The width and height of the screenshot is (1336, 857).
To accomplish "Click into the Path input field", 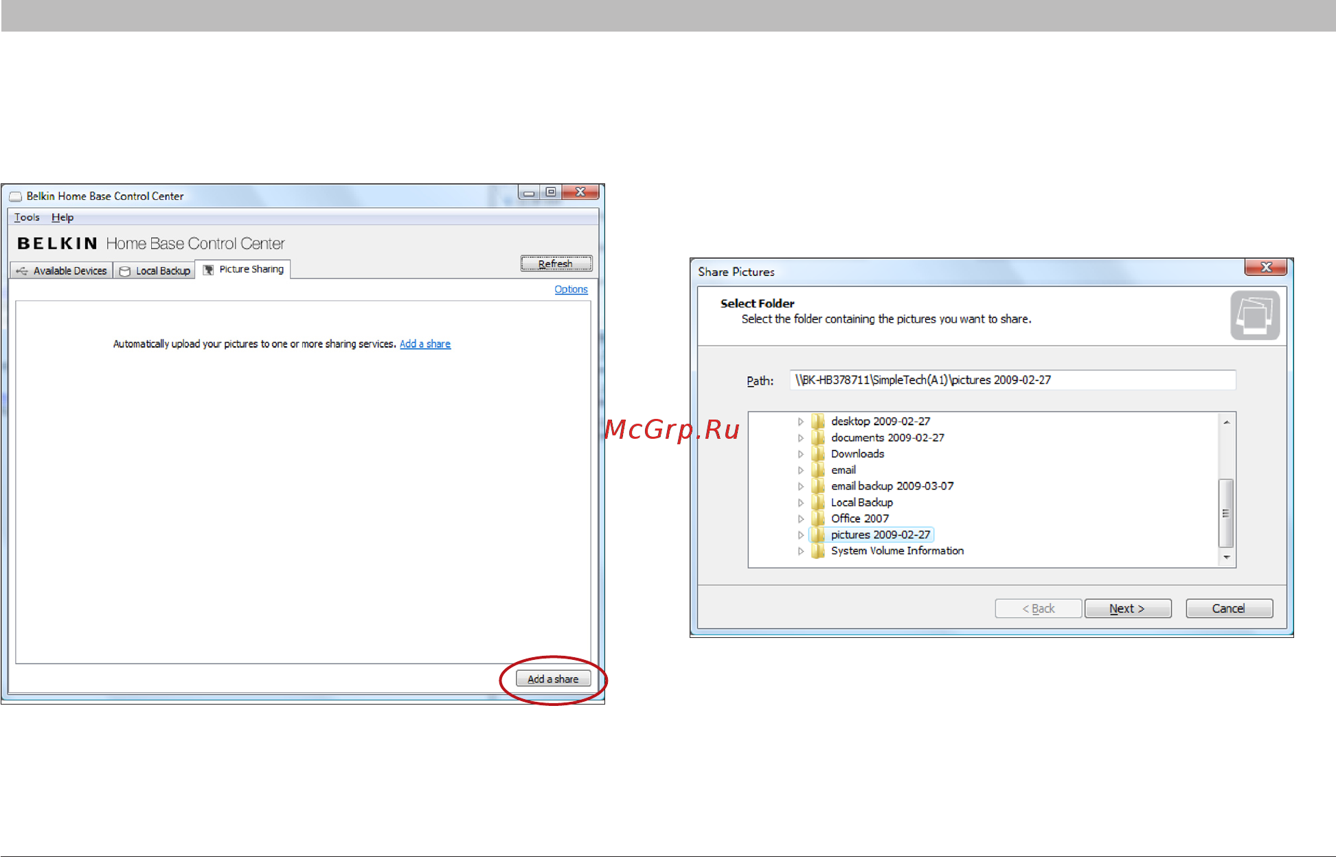I will click(x=1012, y=380).
